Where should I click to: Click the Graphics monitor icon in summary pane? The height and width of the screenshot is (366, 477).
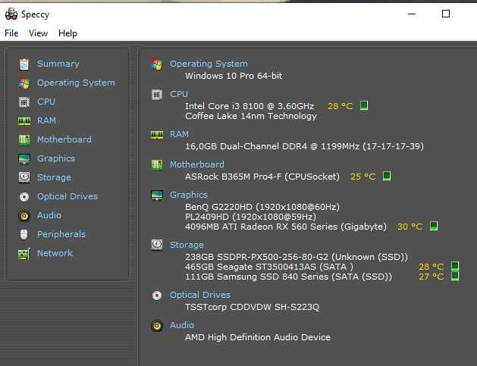point(157,196)
